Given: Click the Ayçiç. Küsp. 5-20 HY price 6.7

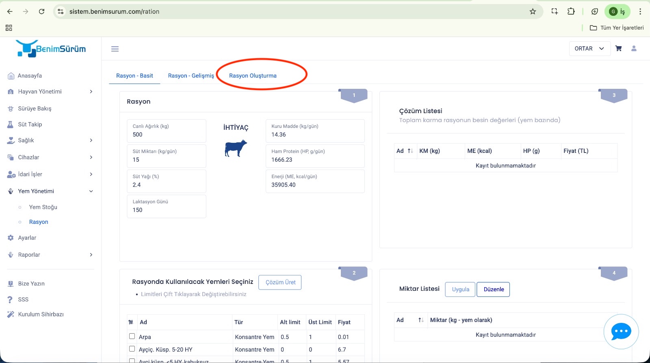Looking at the screenshot, I should click(342, 350).
